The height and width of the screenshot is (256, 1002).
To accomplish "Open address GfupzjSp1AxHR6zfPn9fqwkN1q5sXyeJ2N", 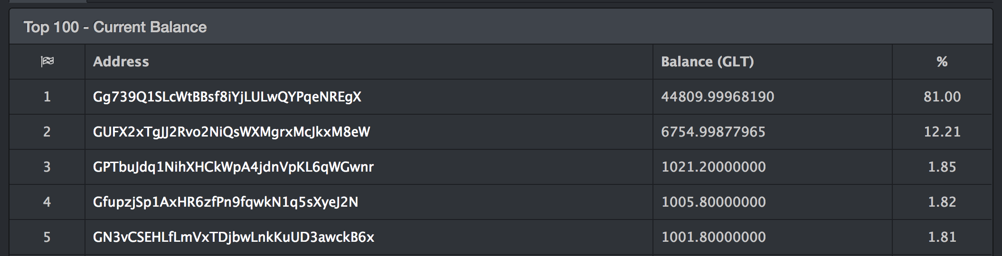I will point(226,202).
